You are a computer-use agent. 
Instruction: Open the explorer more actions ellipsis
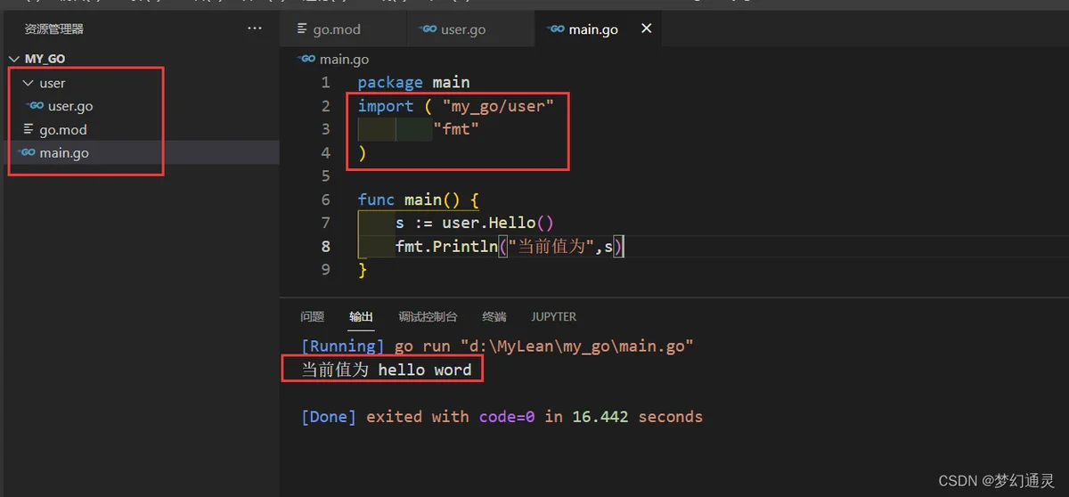(255, 29)
